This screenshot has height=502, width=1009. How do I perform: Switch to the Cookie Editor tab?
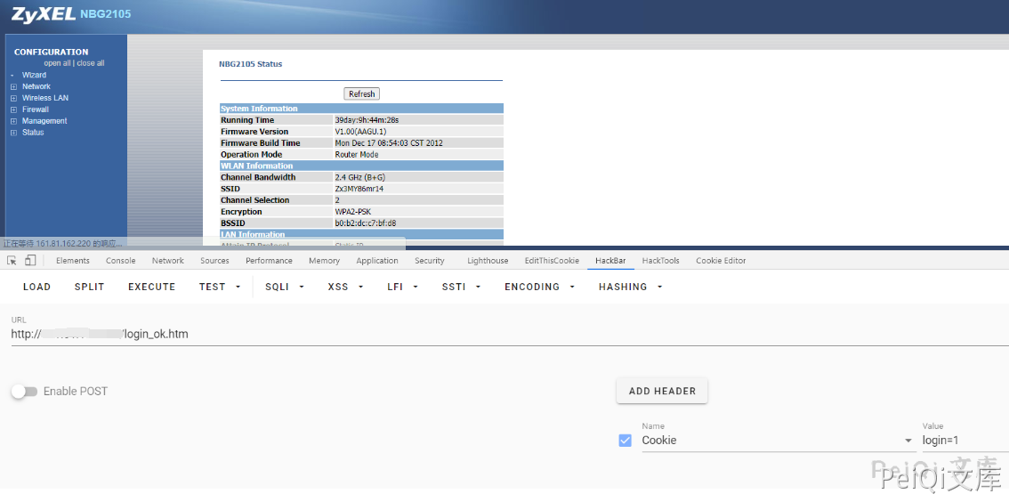pyautogui.click(x=721, y=261)
